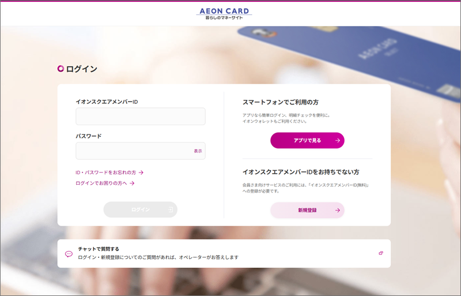Click the external link icon in chat banner
This screenshot has height=296, width=461.
(x=381, y=253)
